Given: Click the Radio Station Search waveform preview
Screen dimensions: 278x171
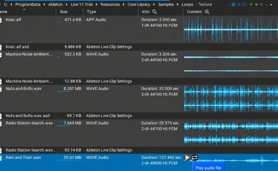Looking at the screenshot, I should 231,133.
